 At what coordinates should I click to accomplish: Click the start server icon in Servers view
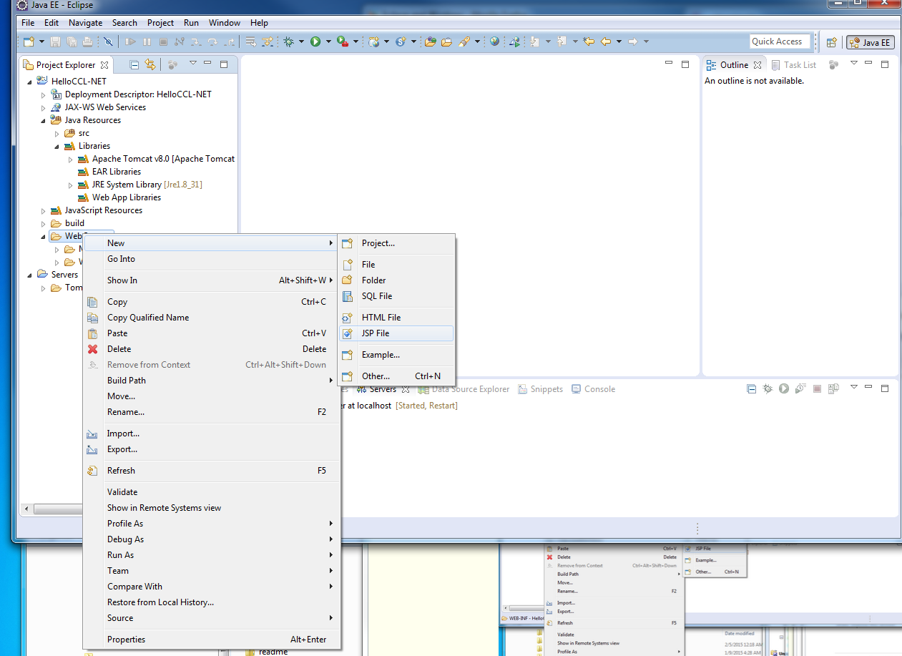click(784, 388)
